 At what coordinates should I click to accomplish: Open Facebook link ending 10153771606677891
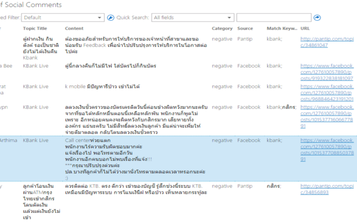pyautogui.click(x=327, y=116)
